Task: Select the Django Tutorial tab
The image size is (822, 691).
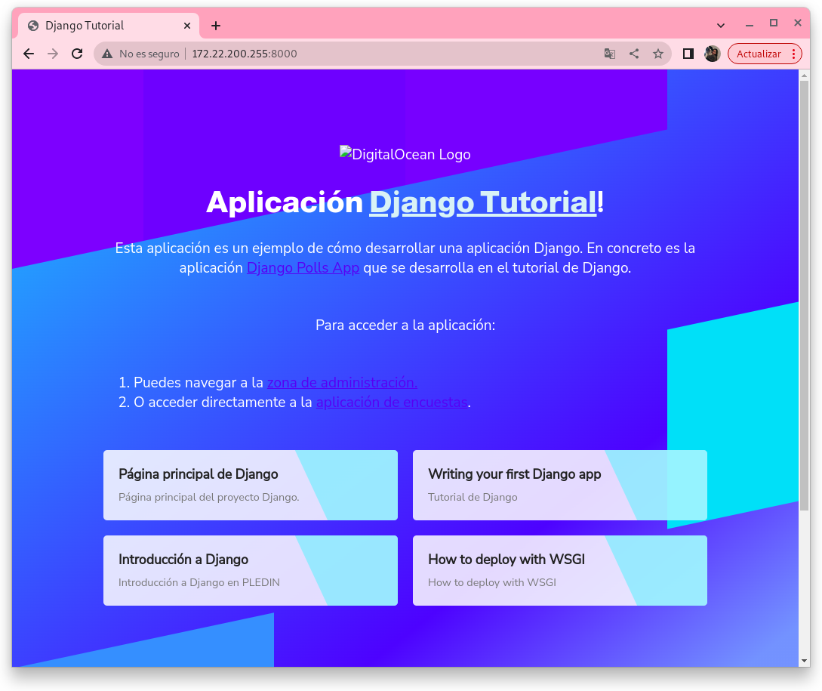Action: (x=98, y=26)
